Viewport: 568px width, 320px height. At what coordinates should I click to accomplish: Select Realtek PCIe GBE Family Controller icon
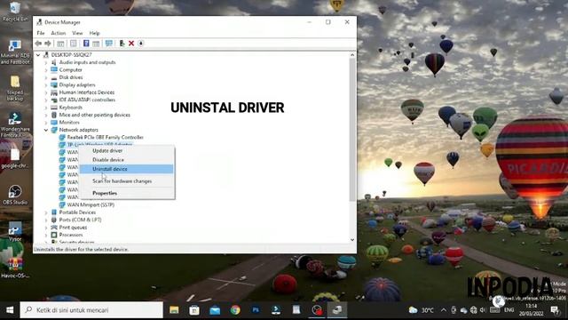coord(62,138)
